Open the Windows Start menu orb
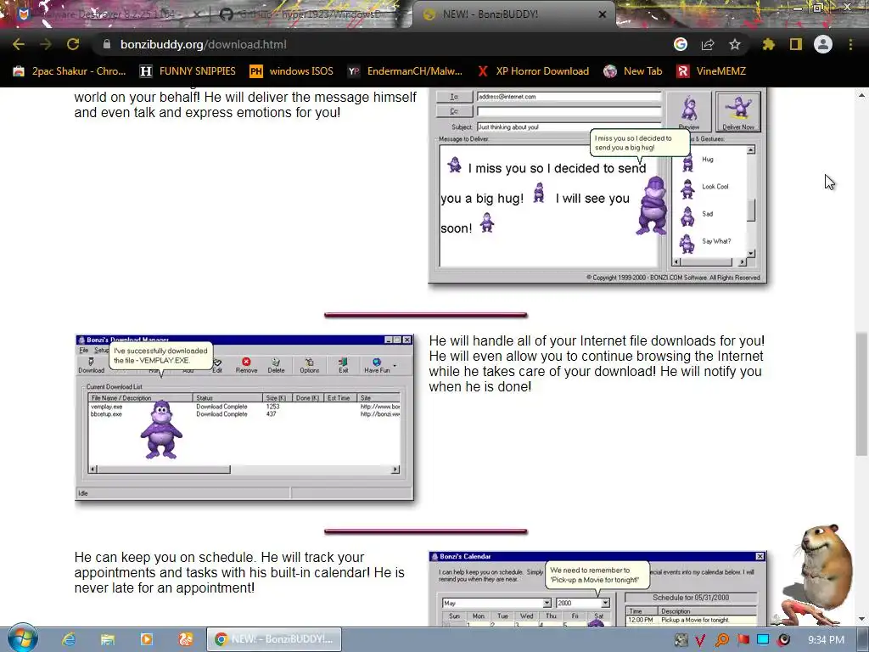 pos(22,638)
